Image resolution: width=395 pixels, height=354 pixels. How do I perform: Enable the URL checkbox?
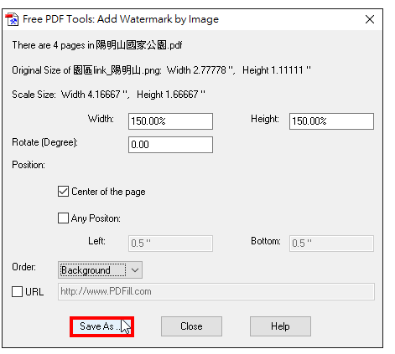click(x=17, y=292)
